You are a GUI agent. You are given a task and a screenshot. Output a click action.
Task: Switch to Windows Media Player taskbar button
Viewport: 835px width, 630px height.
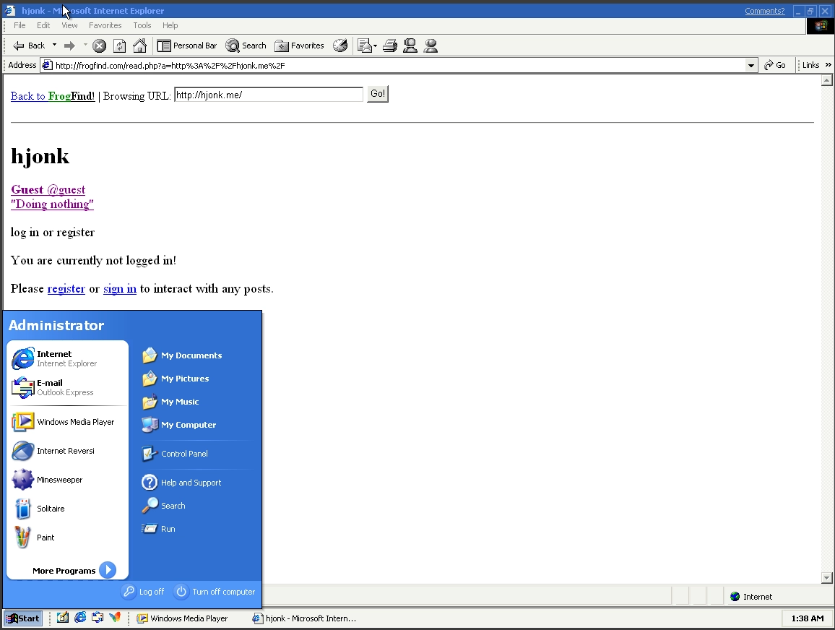[183, 618]
